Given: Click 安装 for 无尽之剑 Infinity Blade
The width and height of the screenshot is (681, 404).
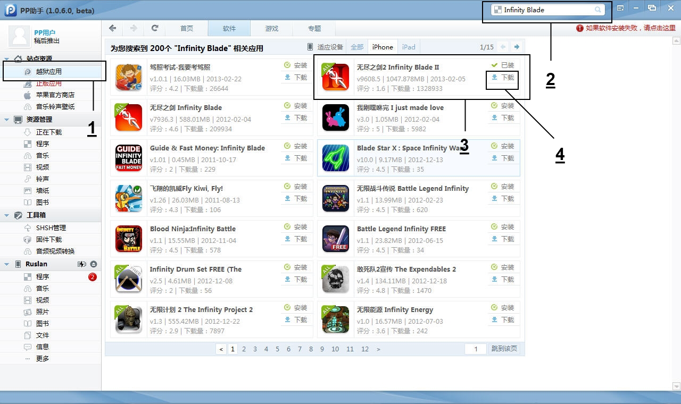Looking at the screenshot, I should pos(296,106).
